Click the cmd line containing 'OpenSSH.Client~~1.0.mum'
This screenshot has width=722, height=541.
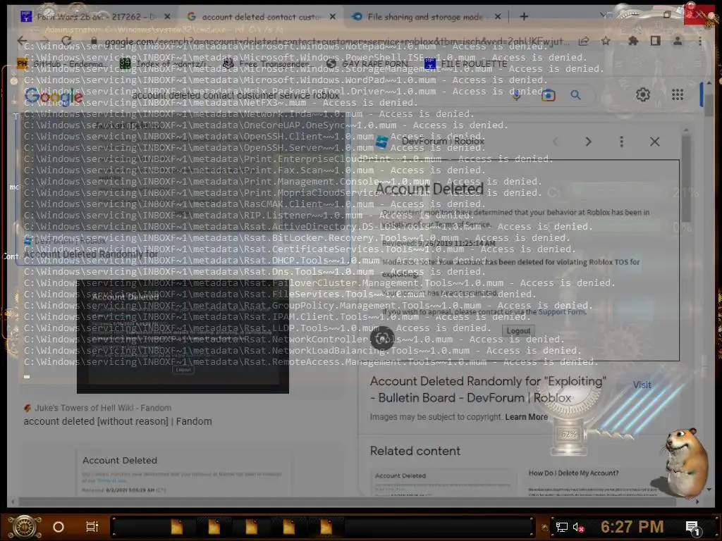(254, 137)
